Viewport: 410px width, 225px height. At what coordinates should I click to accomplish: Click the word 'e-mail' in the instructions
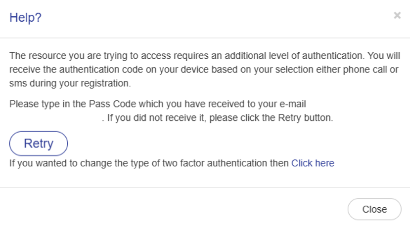(x=294, y=104)
